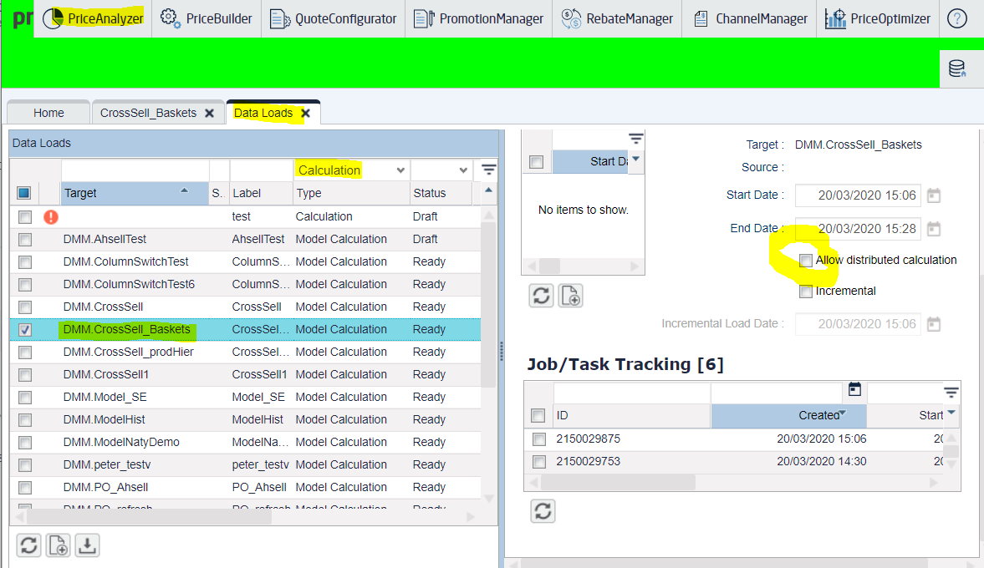984x568 pixels.
Task: Click the database icon in green bar
Action: point(957,68)
